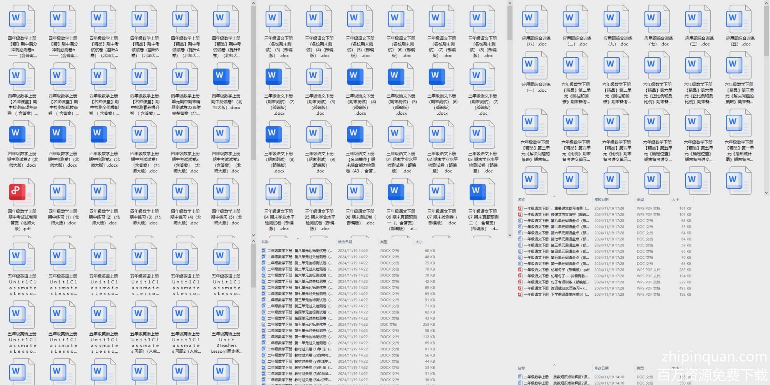This screenshot has width=770, height=385.
Task: Select 二年级数学下册 第五单元达标测试卷 253 KB row
Action: tap(300, 325)
